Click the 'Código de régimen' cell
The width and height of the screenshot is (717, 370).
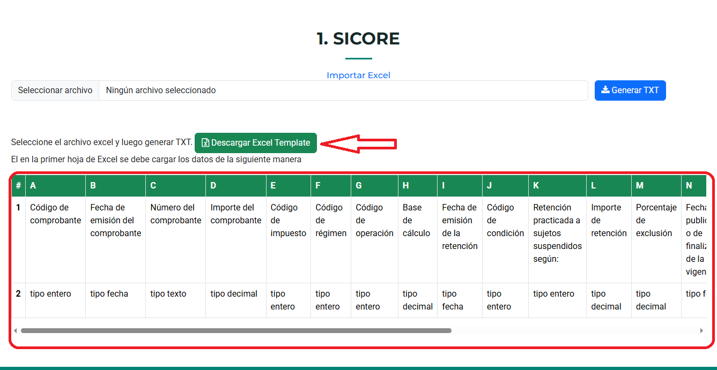(x=331, y=240)
